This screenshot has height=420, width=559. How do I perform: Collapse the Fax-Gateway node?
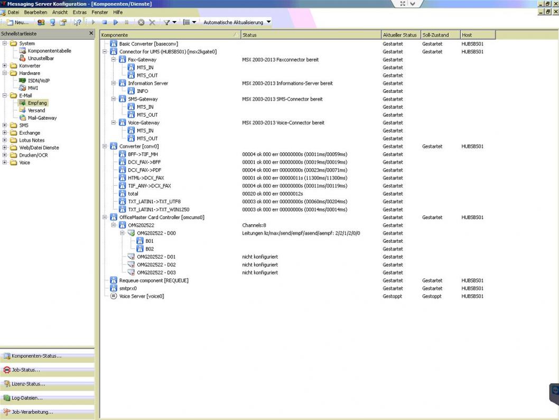point(113,60)
